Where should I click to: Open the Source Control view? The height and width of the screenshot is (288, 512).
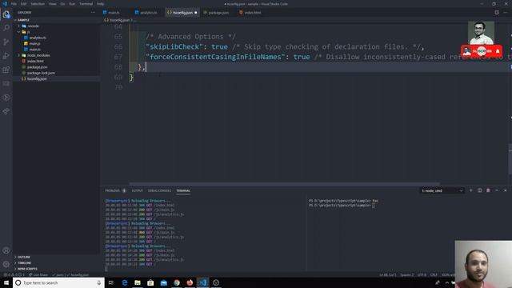click(6, 42)
